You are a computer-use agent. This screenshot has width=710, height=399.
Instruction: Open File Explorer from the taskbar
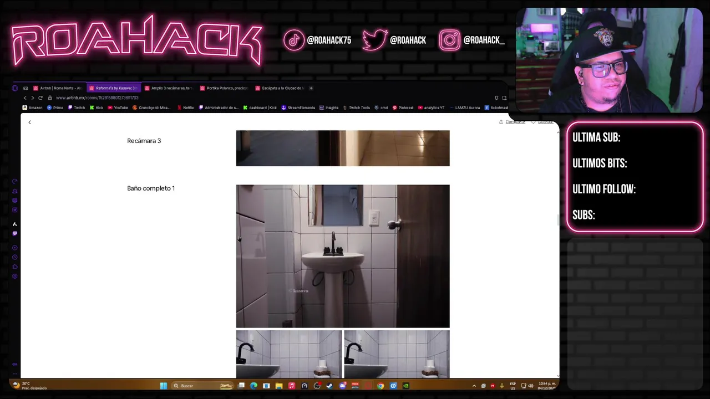click(x=279, y=386)
